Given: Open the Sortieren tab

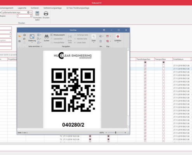Looking at the screenshot, I should point(35,8).
